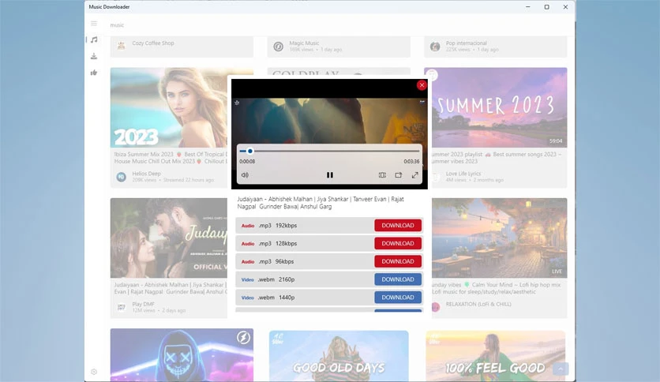This screenshot has height=382, width=660.
Task: Click the Play DMF channel avatar
Action: point(122,307)
